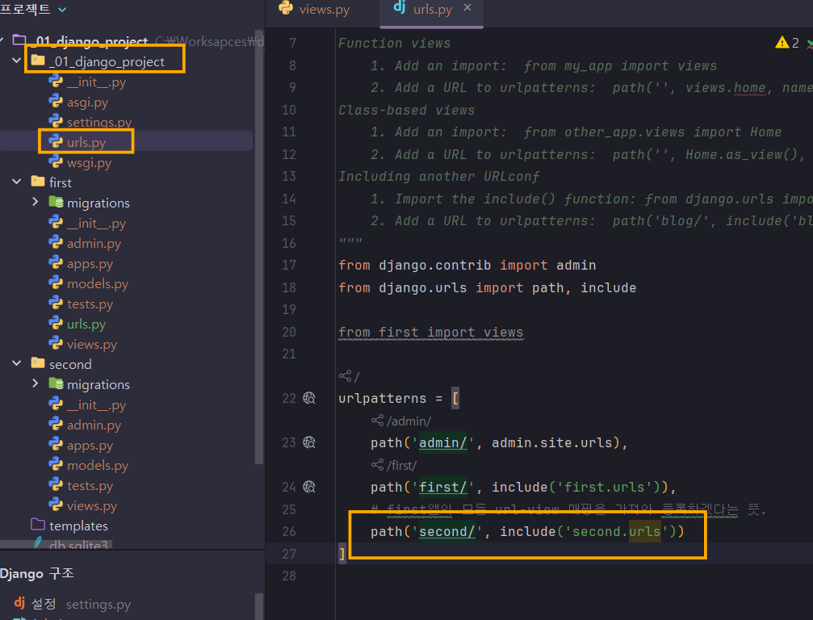This screenshot has width=813, height=620.
Task: Click the /first/ endpoint inlay hint
Action: click(394, 466)
